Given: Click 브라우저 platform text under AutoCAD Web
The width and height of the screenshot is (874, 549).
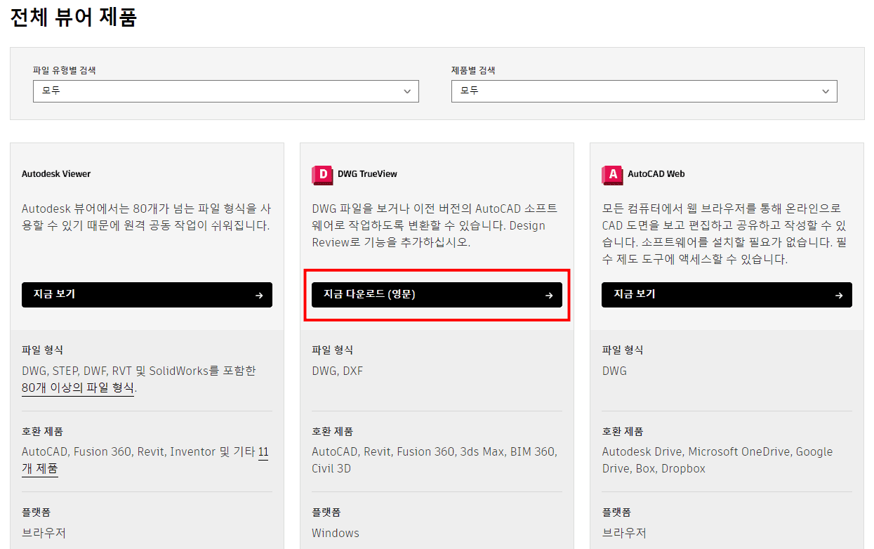Looking at the screenshot, I should click(x=624, y=533).
